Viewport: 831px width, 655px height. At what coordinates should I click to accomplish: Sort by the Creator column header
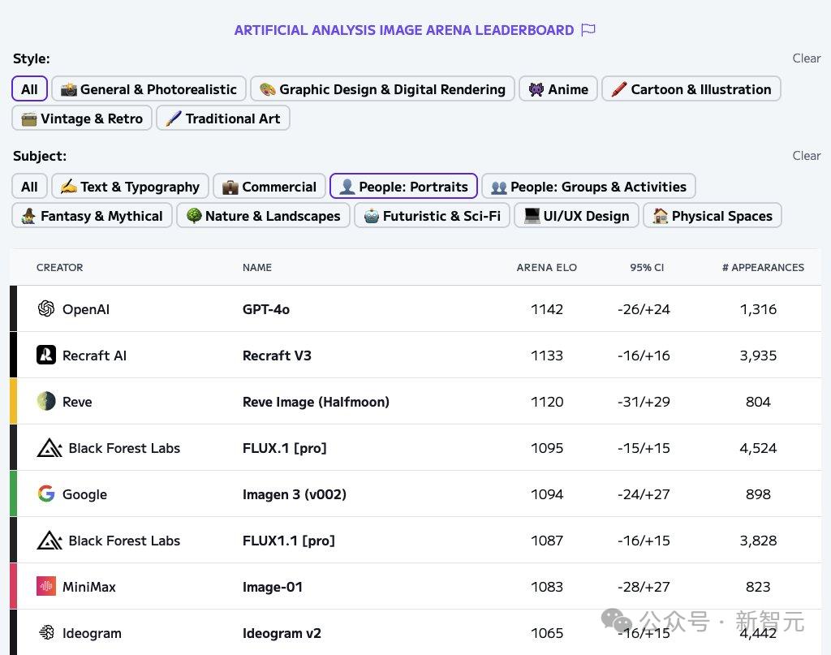click(x=60, y=268)
